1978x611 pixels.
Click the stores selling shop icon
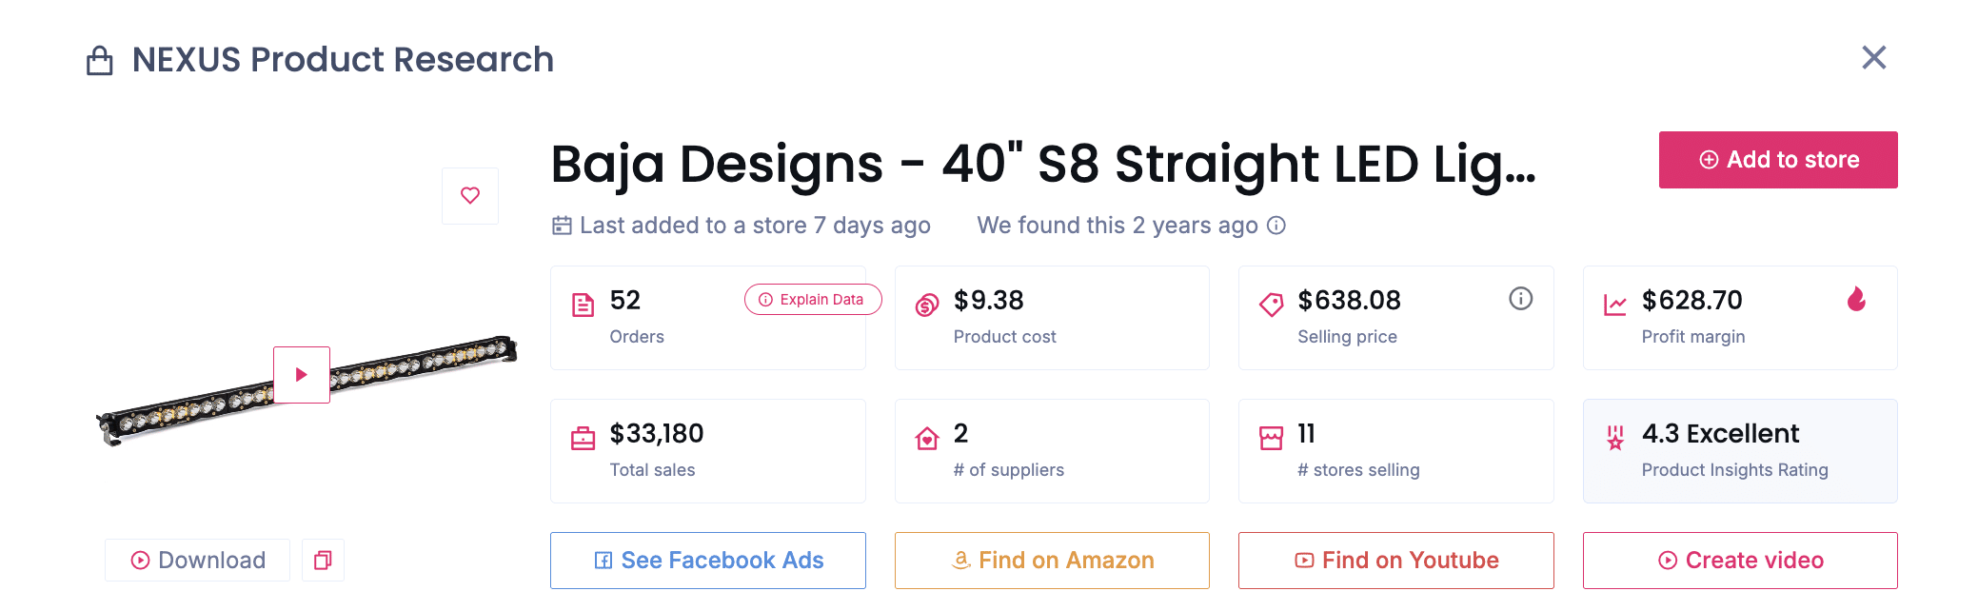pyautogui.click(x=1271, y=438)
